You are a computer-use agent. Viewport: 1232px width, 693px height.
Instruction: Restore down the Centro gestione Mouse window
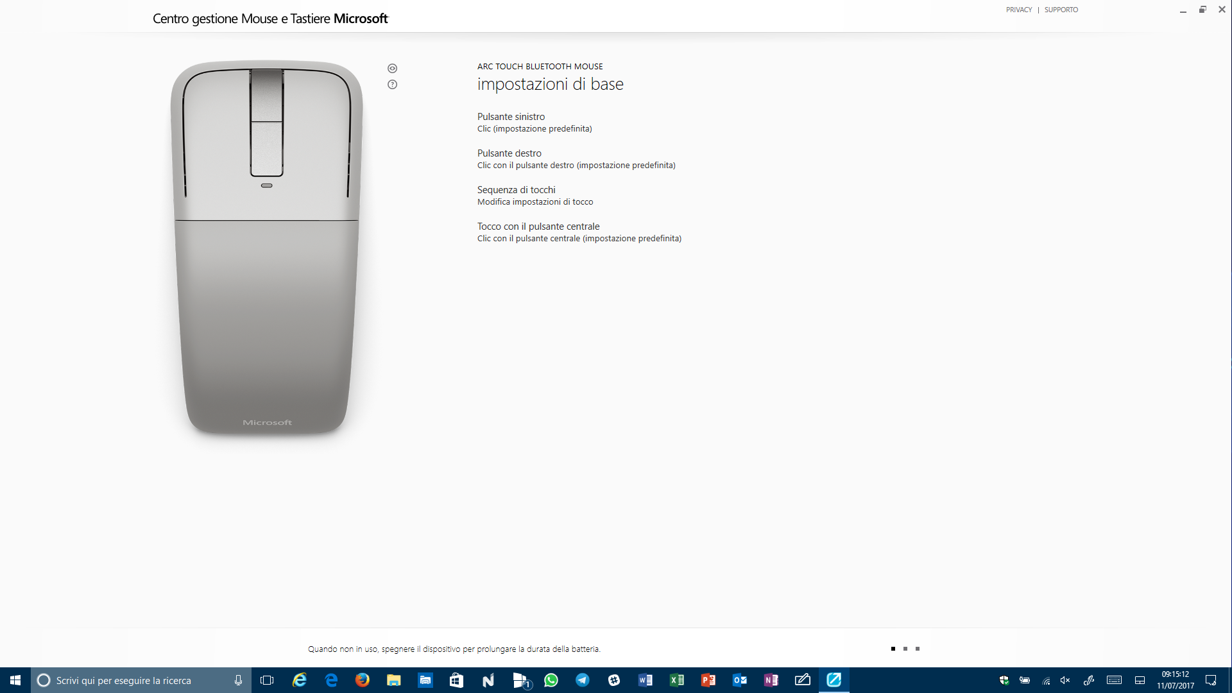pos(1202,10)
